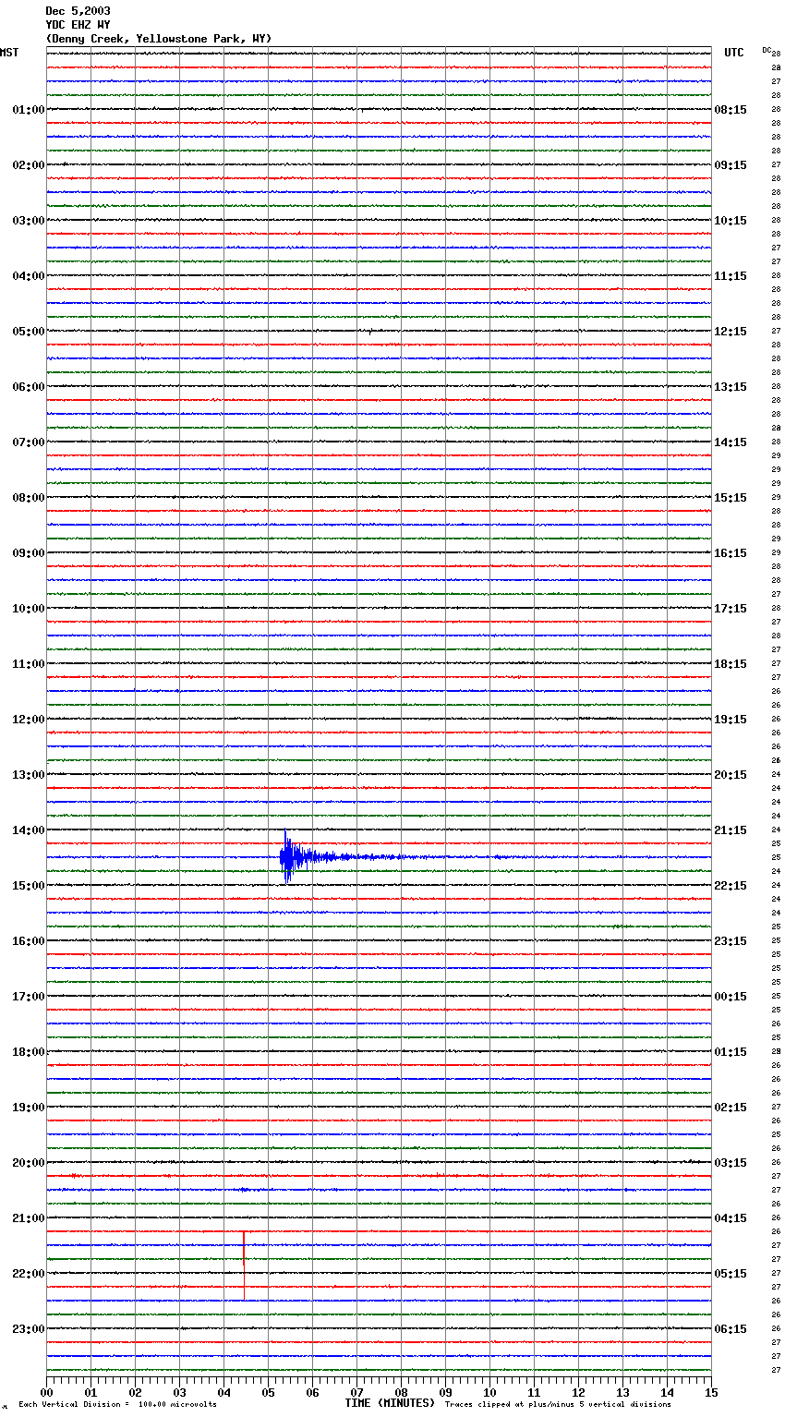Image resolution: width=785 pixels, height=1417 pixels.
Task: Click the "11:15" UTC time label
Action: pyautogui.click(x=731, y=276)
